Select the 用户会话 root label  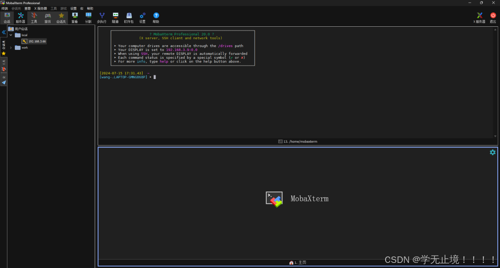[x=21, y=29]
